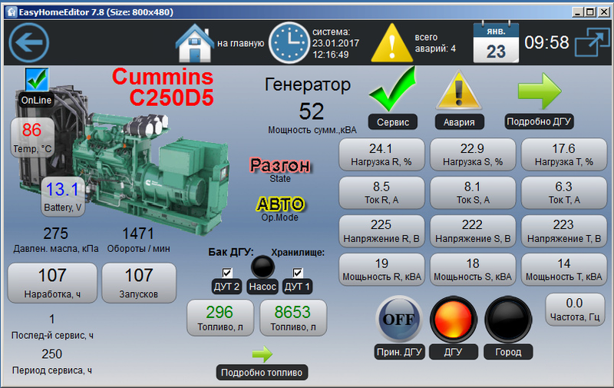Viewport: 614px width, 388px height.
Task: Open the yellow alarms warning triangle in header
Action: coord(391,43)
